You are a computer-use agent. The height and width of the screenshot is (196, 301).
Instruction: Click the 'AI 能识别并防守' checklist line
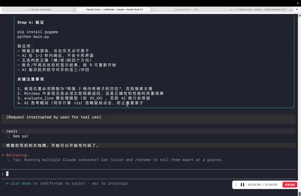(53, 70)
